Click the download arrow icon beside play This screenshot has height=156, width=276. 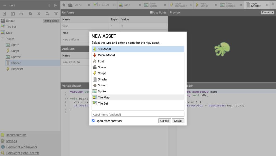[x=49, y=5]
